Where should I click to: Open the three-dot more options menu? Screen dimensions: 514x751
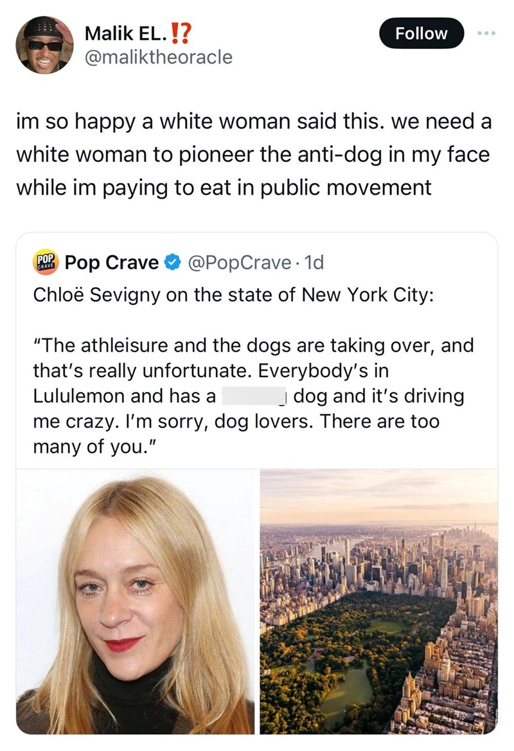click(x=485, y=33)
